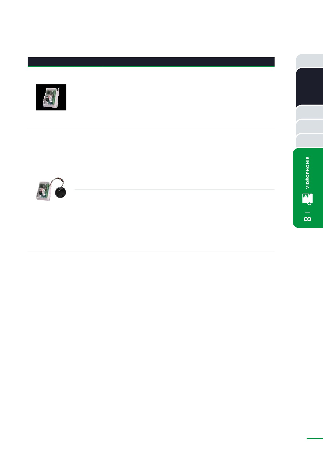Select the VIDÉOPHONIE label on the side tab

click(308, 173)
